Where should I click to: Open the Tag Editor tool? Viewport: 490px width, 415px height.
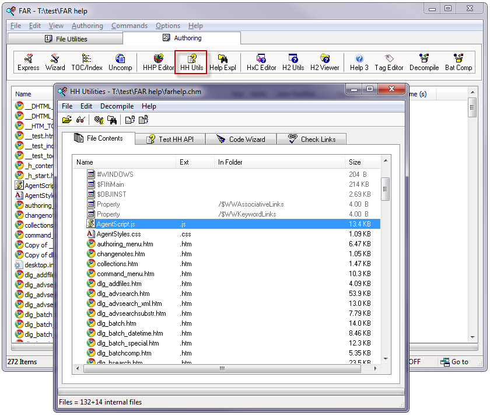point(389,62)
